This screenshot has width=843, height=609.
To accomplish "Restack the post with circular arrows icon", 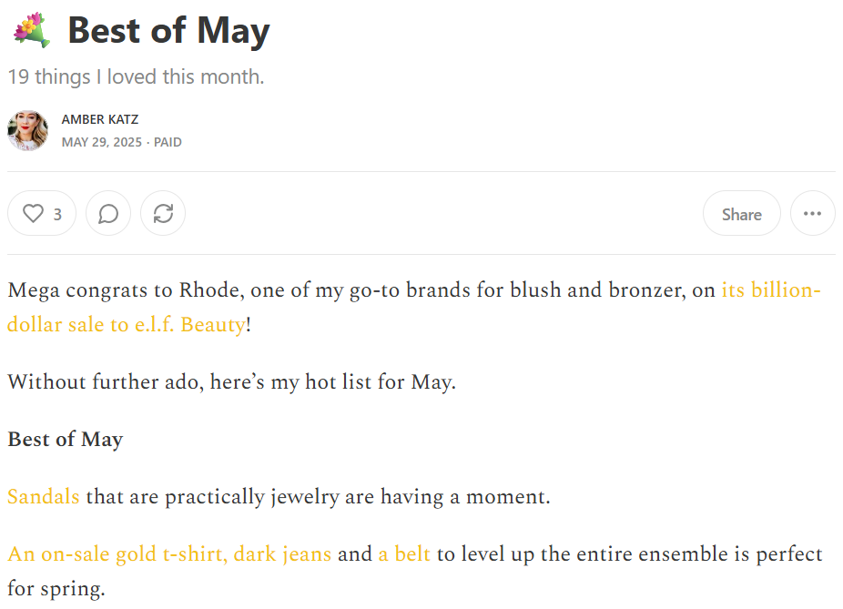I will click(x=163, y=213).
